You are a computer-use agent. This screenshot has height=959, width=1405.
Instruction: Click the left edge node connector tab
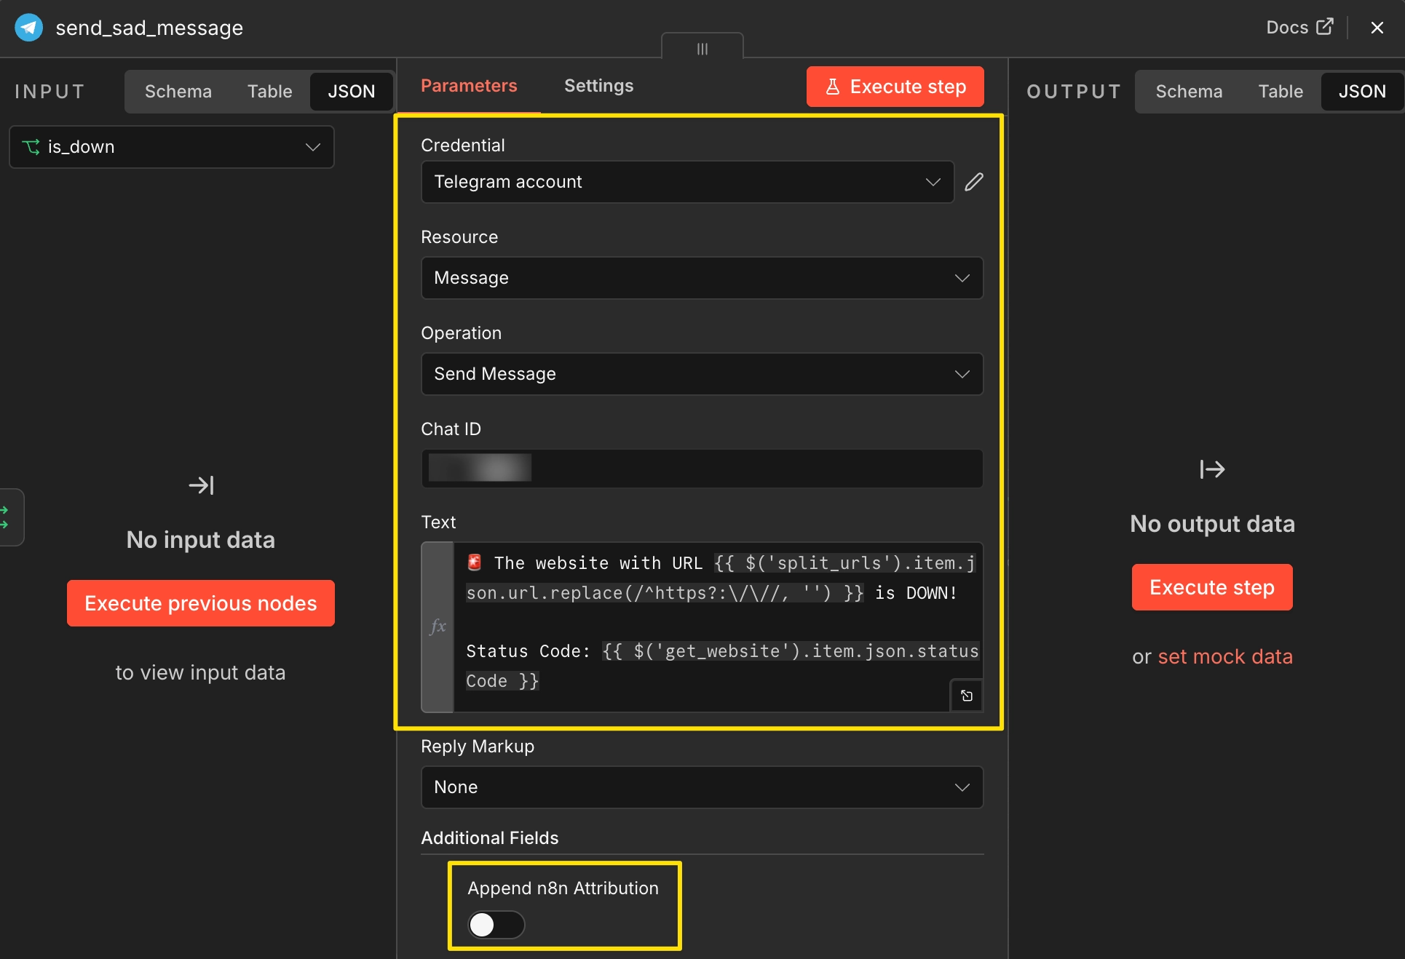11,517
